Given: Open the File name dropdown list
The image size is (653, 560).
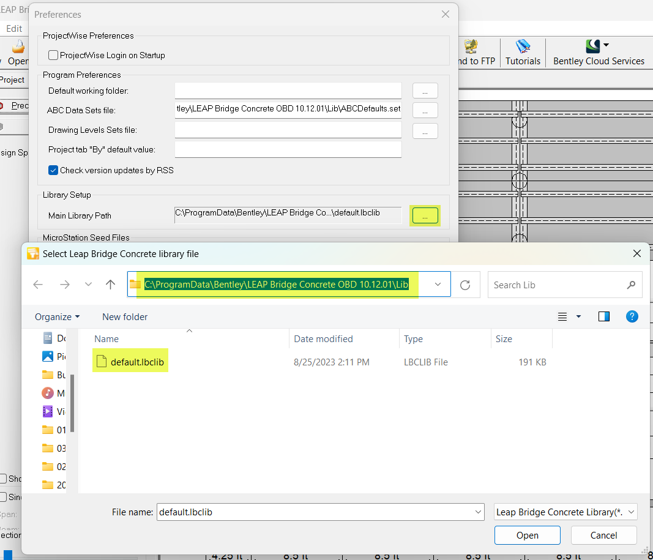Looking at the screenshot, I should [478, 512].
